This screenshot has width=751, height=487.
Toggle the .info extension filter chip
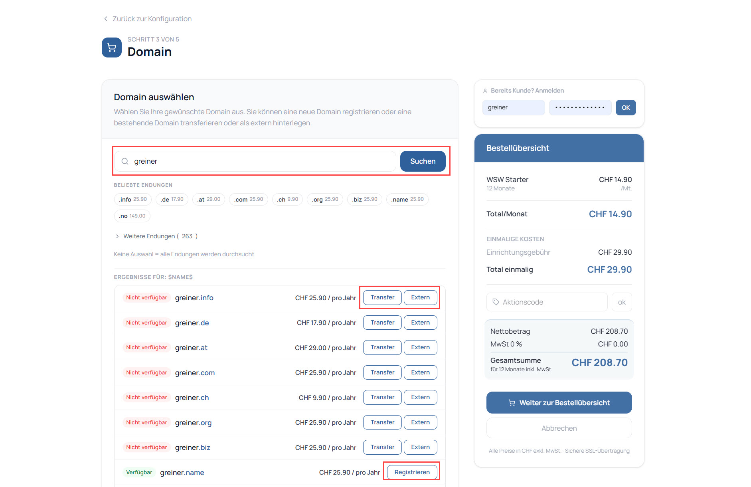(x=132, y=200)
